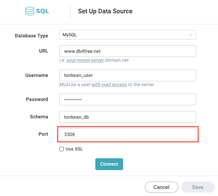
Task: Click the 'Use SSL' label text
Action: (x=74, y=149)
